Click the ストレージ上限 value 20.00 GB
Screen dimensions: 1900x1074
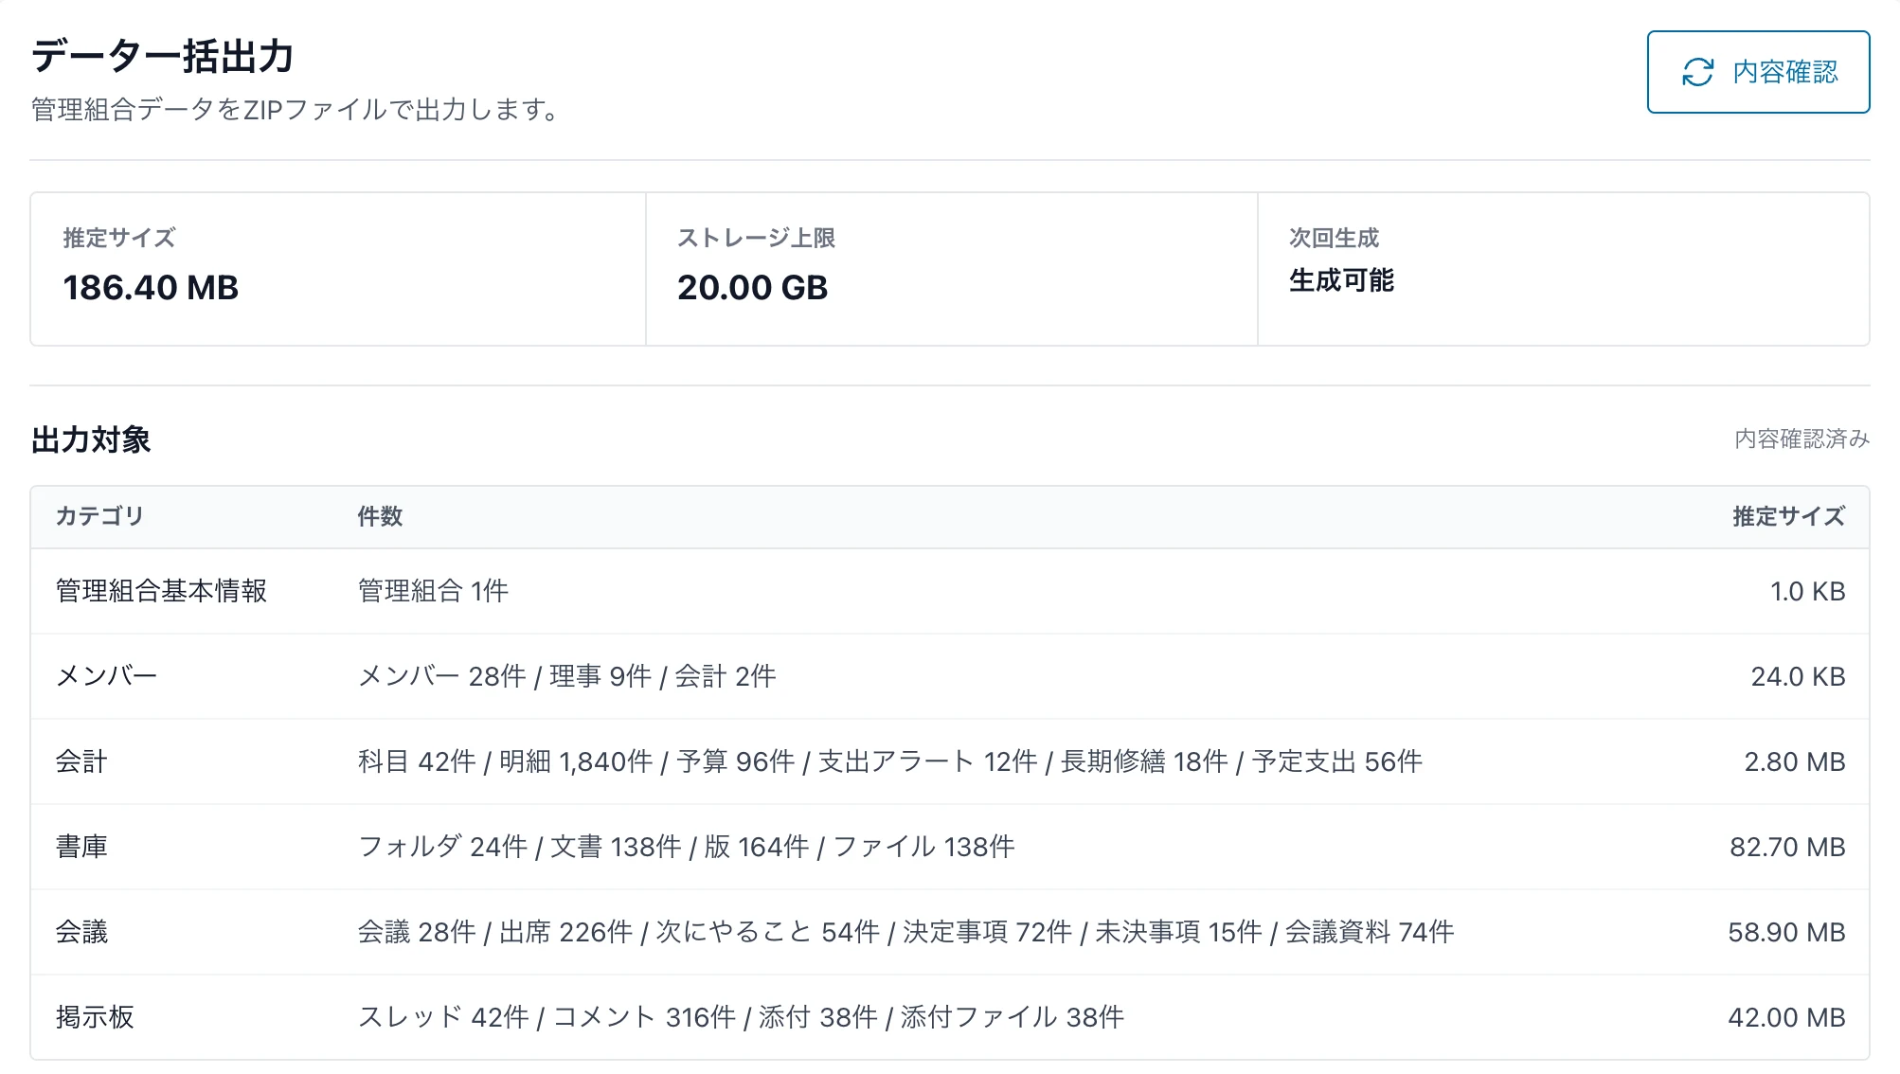(752, 287)
